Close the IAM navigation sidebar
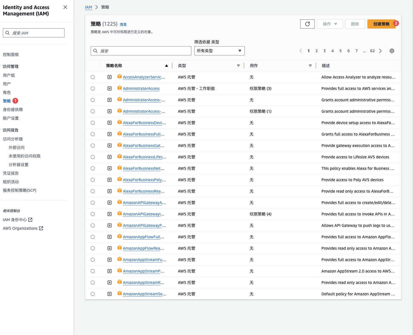This screenshot has height=335, width=413. [65, 7]
